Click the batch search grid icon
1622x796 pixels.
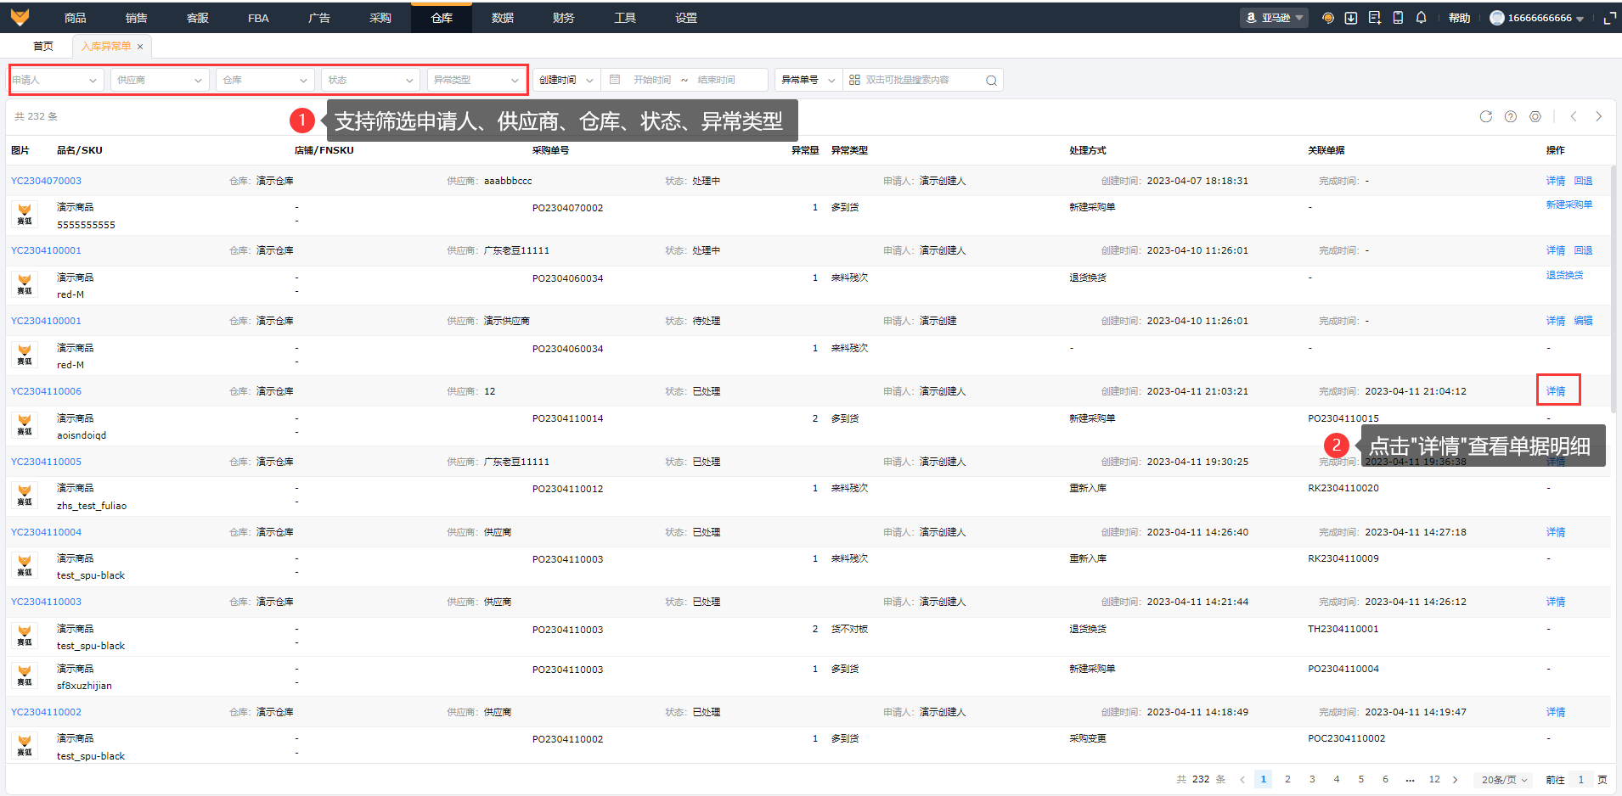(x=854, y=80)
